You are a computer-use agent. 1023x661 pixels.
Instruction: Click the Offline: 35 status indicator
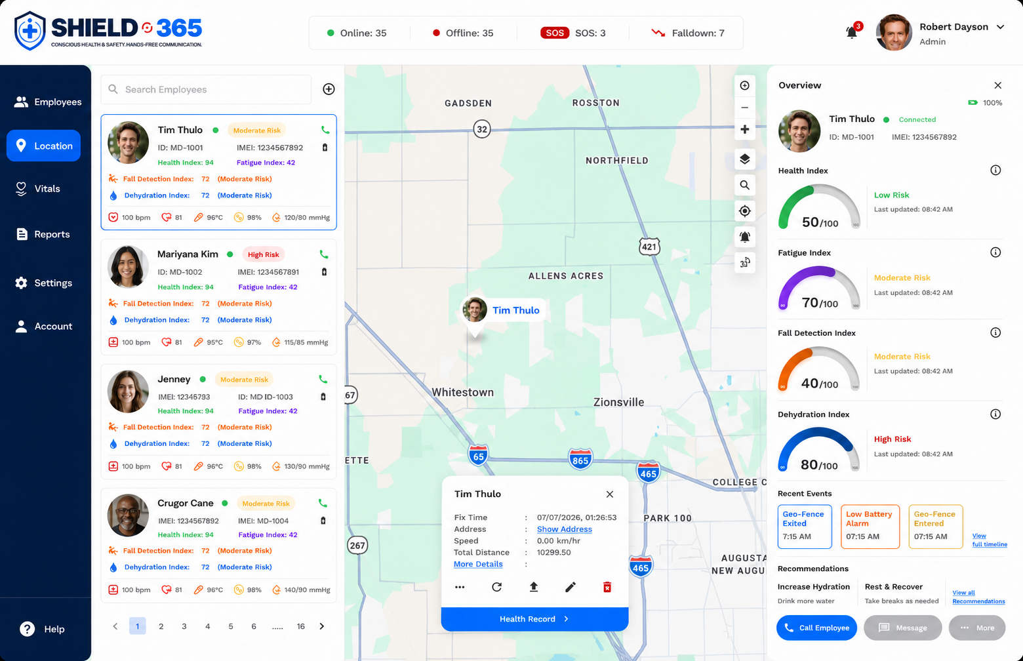click(463, 33)
